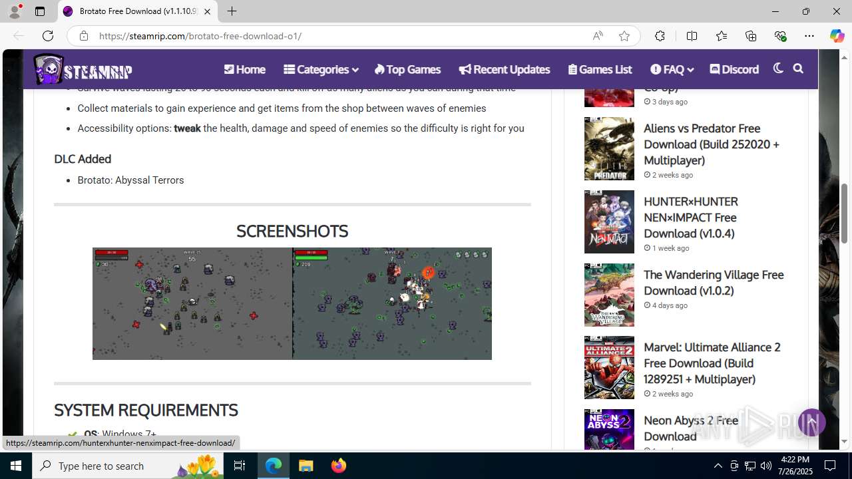This screenshot has height=479, width=852.
Task: Open the Discord link
Action: 734,69
